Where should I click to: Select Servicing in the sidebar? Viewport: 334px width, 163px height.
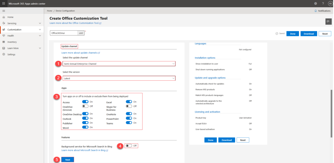coord(12,23)
